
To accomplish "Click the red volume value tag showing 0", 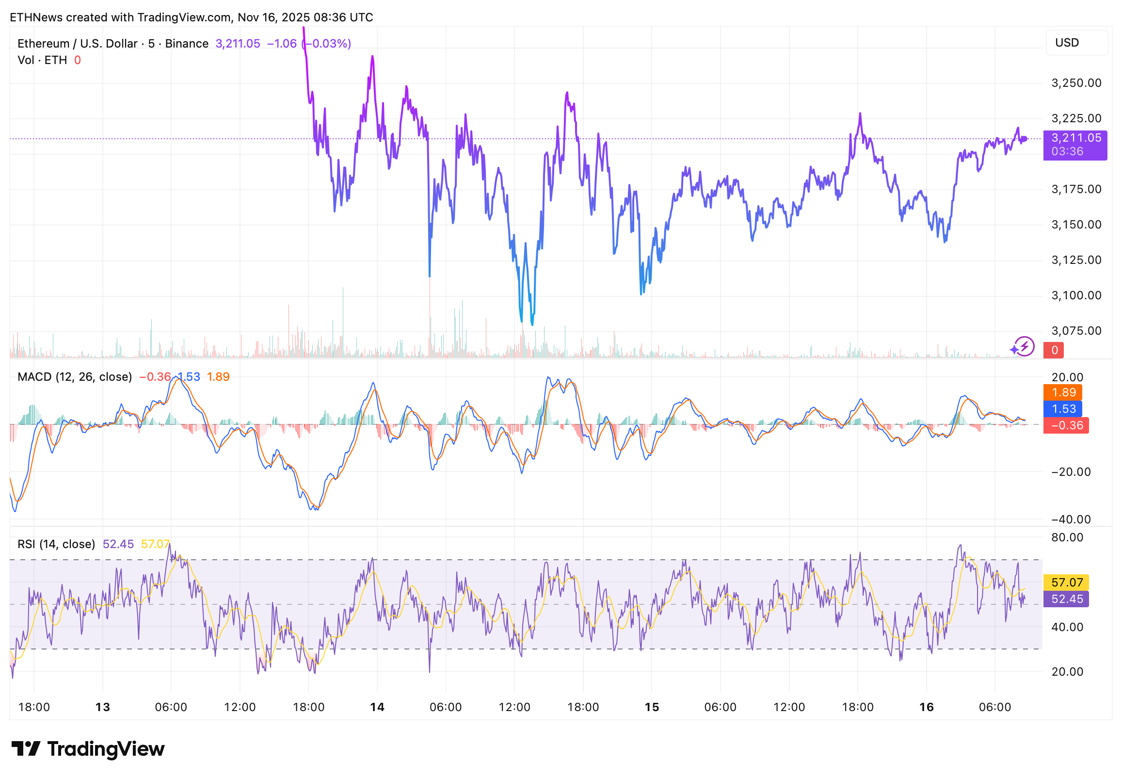I will (x=1054, y=350).
